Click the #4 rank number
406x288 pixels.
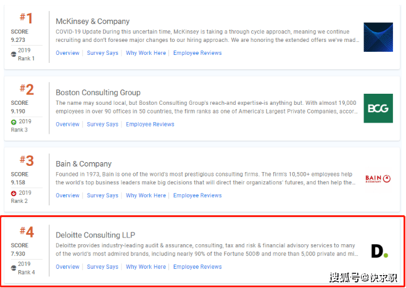pyautogui.click(x=27, y=232)
